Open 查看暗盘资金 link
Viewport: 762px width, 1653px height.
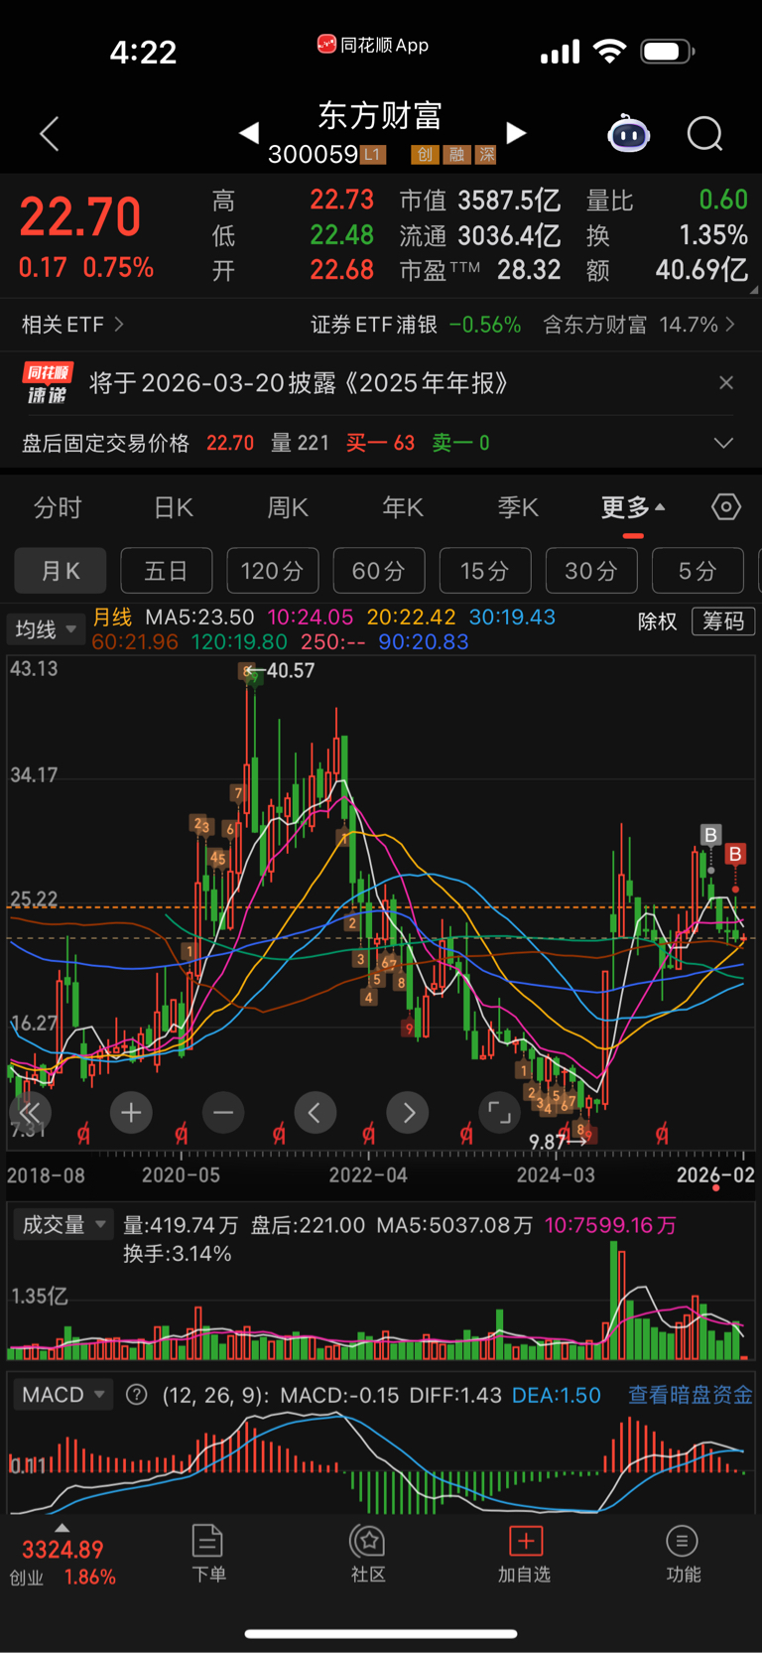tap(691, 1395)
